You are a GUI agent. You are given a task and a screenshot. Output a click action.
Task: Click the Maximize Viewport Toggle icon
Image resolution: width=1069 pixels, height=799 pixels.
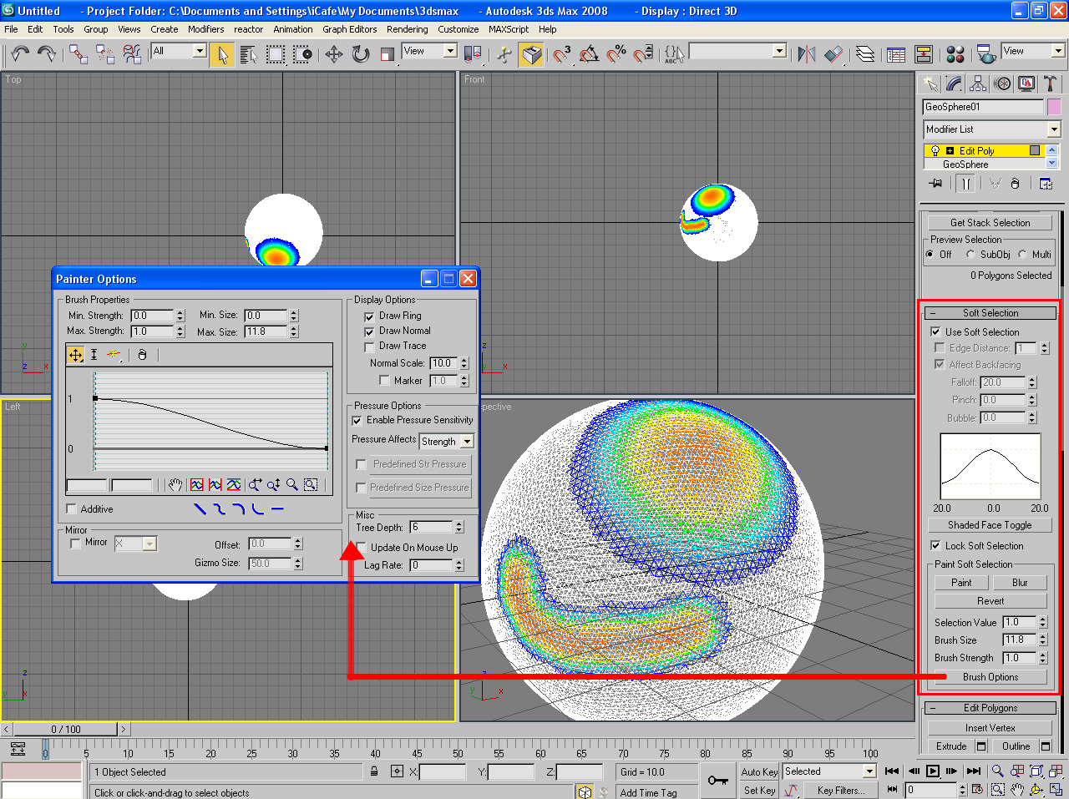click(x=1056, y=789)
